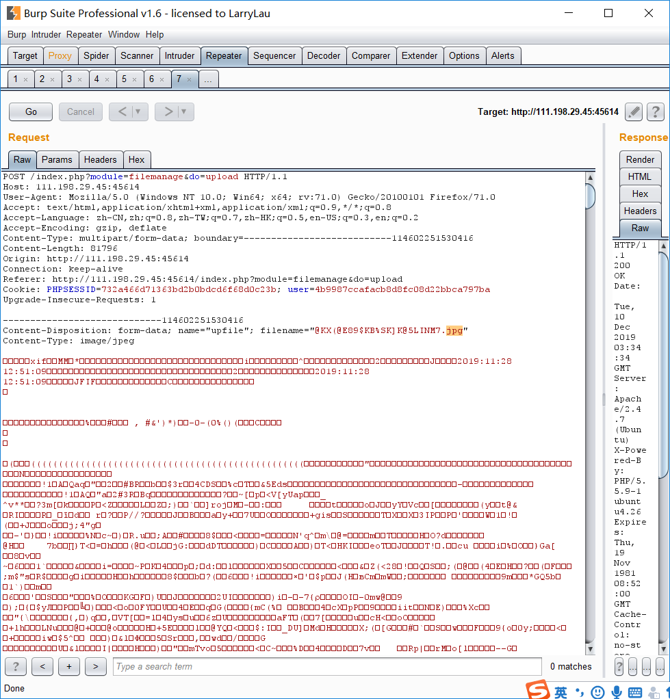Switch to the Decoder tab
This screenshot has width=670, height=699.
324,56
